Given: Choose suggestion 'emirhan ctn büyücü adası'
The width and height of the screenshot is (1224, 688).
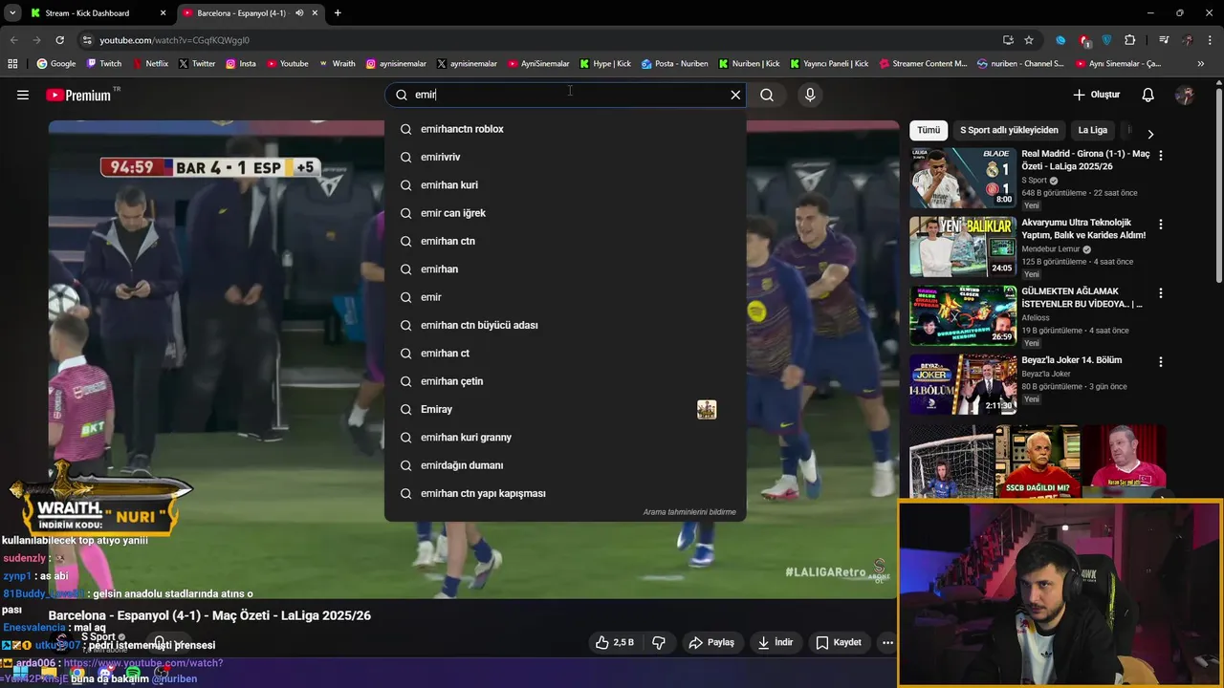Looking at the screenshot, I should (565, 325).
